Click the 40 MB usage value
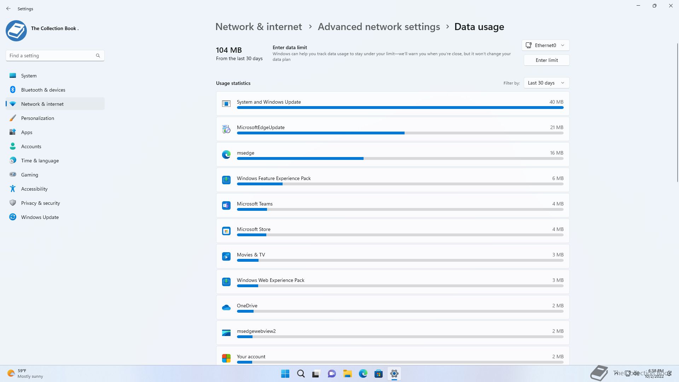The width and height of the screenshot is (679, 382). coord(556,102)
